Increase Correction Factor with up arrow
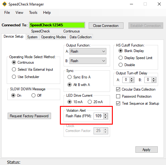The width and height of the screenshot is (166, 165). [105, 129]
